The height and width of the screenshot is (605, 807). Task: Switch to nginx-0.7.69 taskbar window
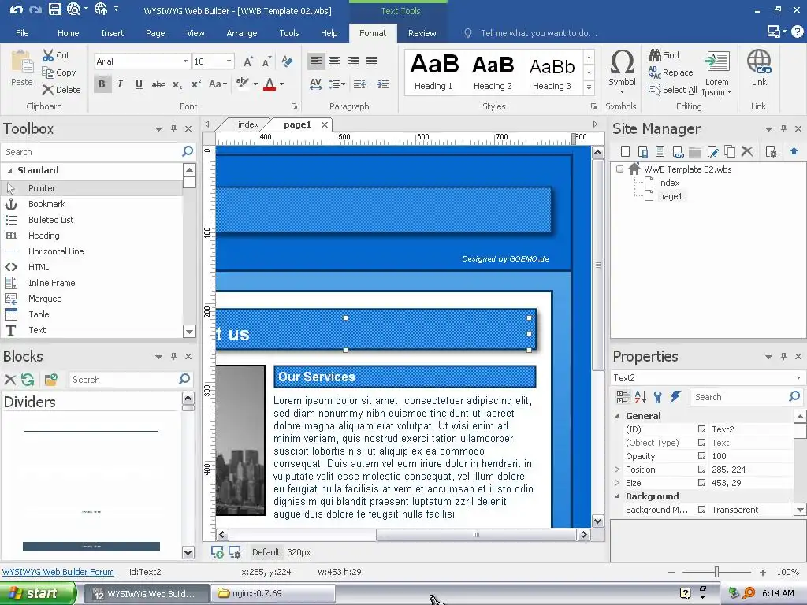(x=273, y=593)
